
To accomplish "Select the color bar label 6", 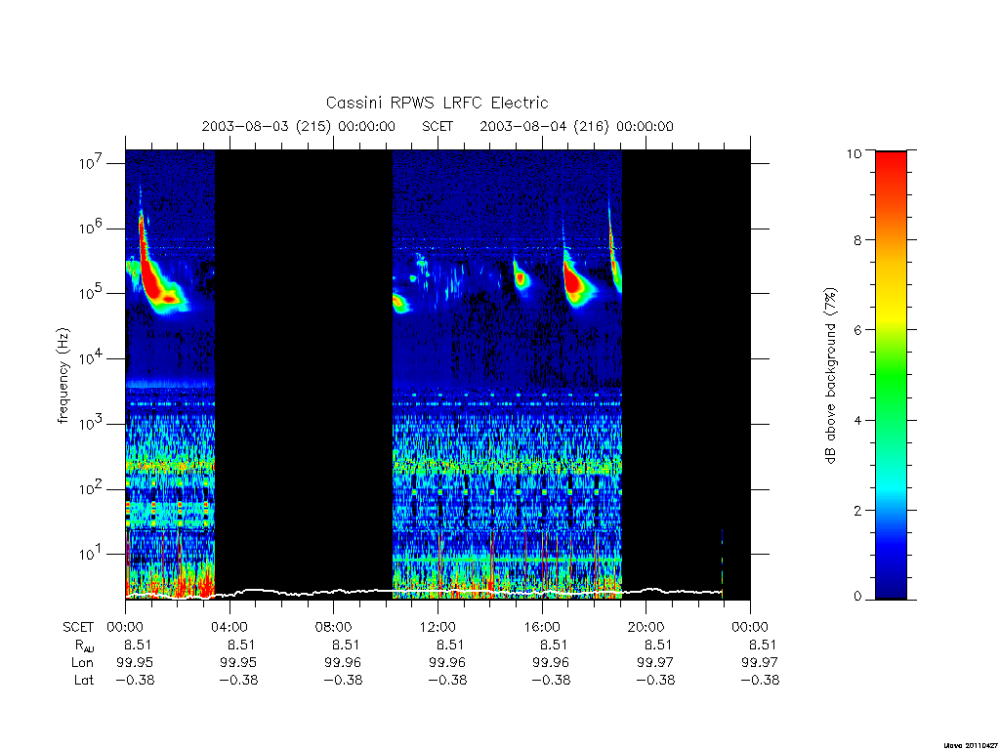I will point(857,330).
